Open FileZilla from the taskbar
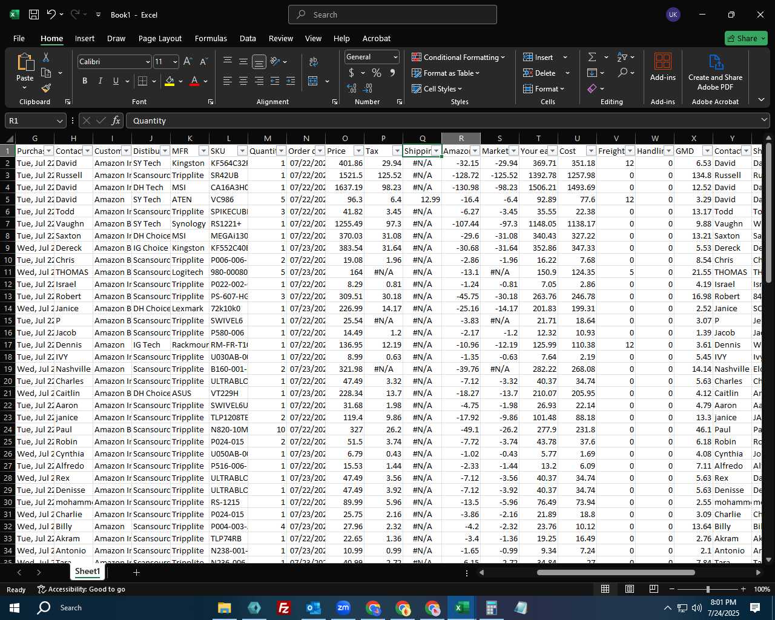The width and height of the screenshot is (775, 620). pos(283,607)
